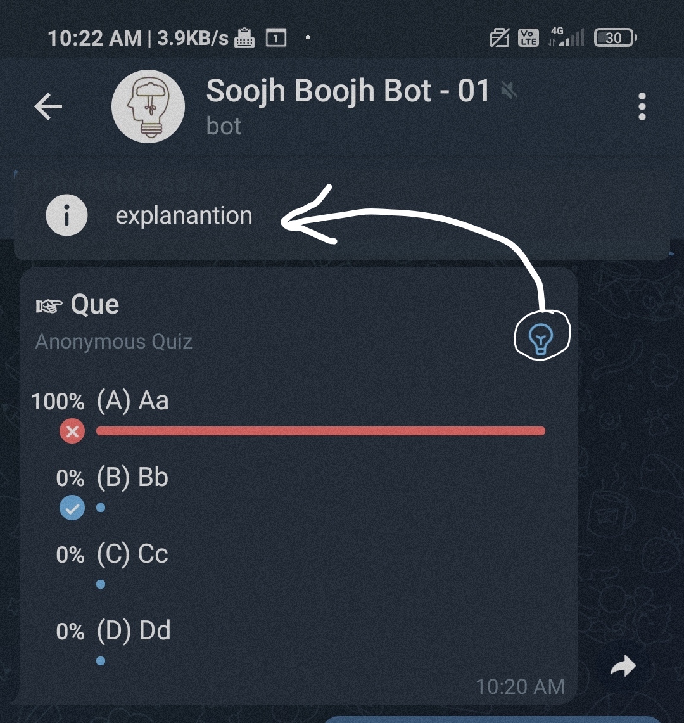Open the Soojh Boojh Bot profile photo
This screenshot has width=684, height=723.
point(148,106)
